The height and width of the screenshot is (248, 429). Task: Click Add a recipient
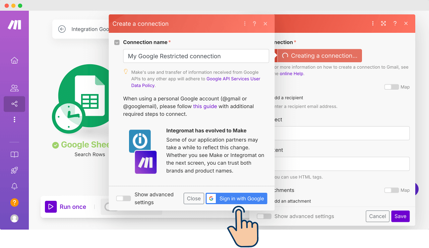289,98
